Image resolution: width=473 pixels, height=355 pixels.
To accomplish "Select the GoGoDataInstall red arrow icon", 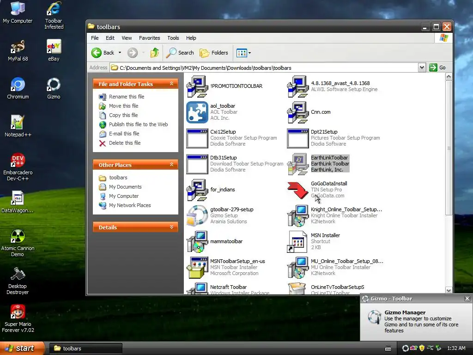I will tap(298, 190).
